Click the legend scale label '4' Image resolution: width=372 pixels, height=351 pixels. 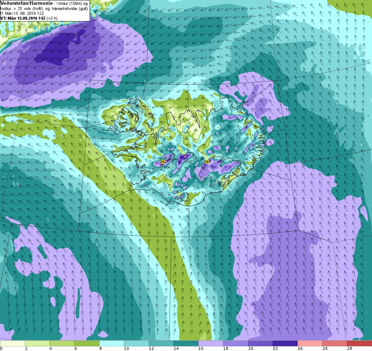point(51,348)
